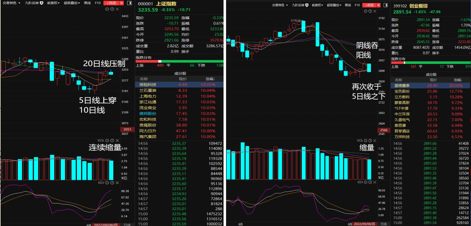
Task: Close the ChiNext main chart indicator panel
Action: 375,11
